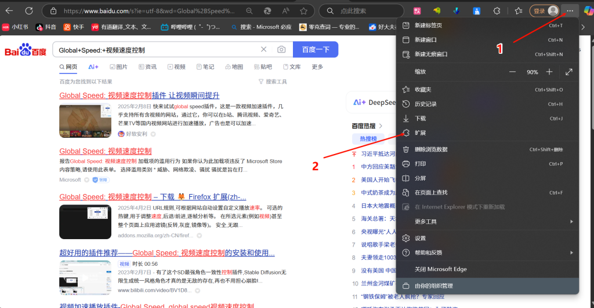This screenshot has height=308, width=594.
Task: Enter full screen via zoom row arrow icon
Action: (x=569, y=72)
